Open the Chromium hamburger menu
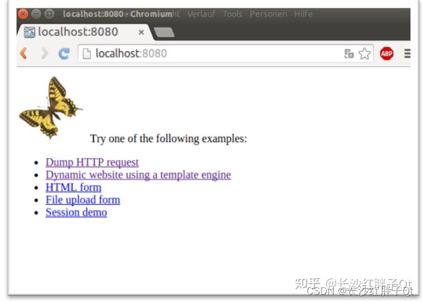Screen dimensions: 422x302 coord(407,54)
